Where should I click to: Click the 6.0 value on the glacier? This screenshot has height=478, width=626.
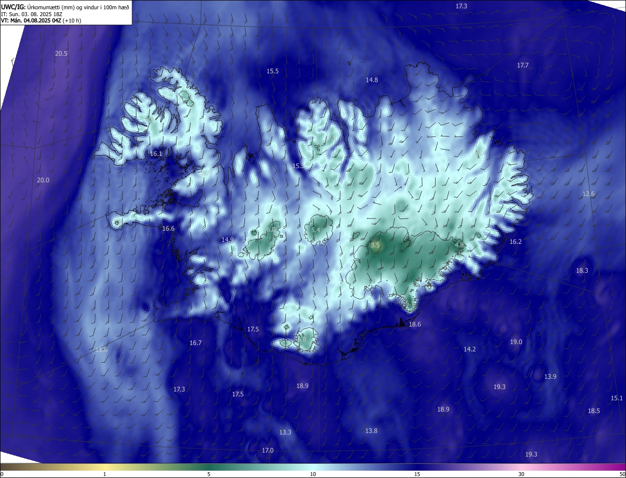[x=271, y=230]
